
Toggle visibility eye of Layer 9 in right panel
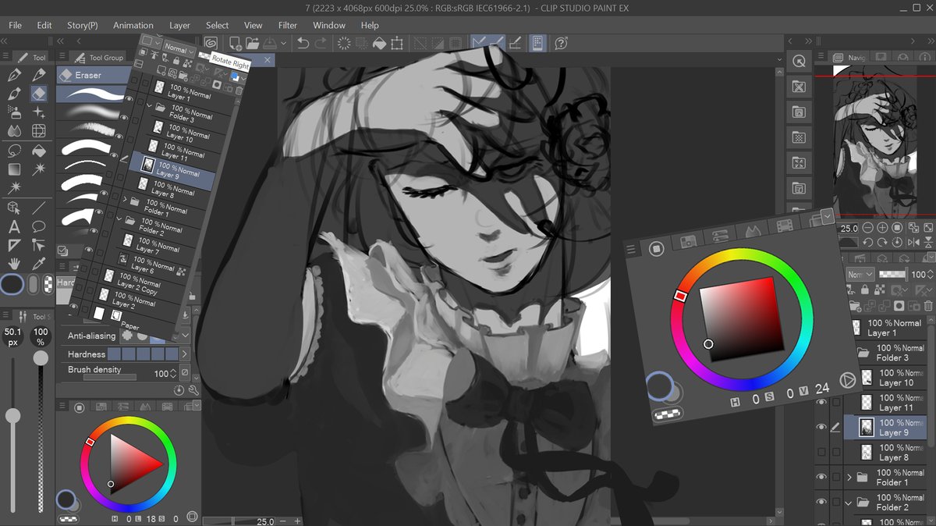[821, 427]
